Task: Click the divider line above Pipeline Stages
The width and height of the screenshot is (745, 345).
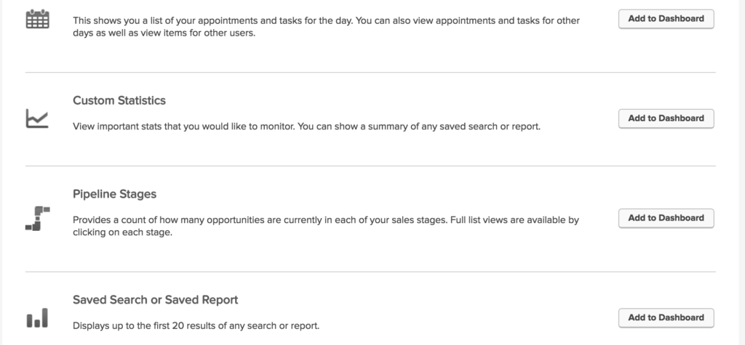Action: point(370,166)
